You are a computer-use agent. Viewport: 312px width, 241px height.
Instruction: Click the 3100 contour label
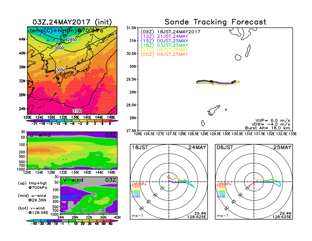point(77,111)
